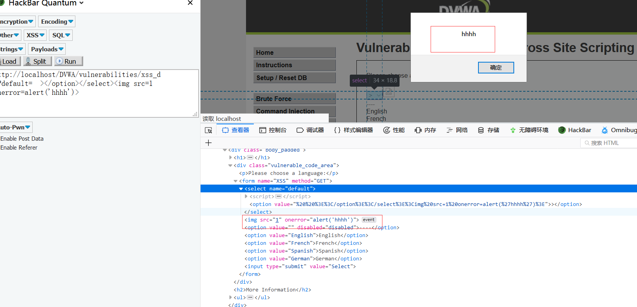Click the Load button in HackBar
637x307 pixels.
10,61
